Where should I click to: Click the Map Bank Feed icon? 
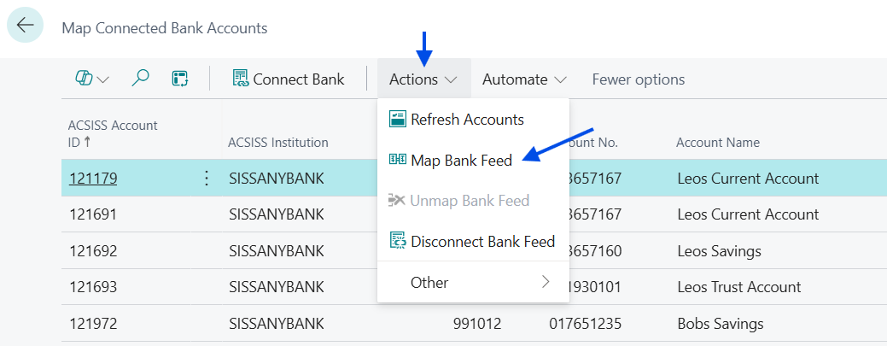[397, 160]
